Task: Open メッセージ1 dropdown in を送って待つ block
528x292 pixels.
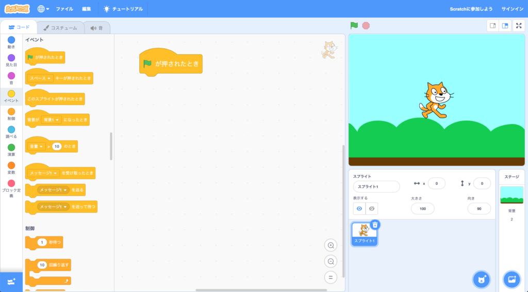Action: pyautogui.click(x=53, y=207)
